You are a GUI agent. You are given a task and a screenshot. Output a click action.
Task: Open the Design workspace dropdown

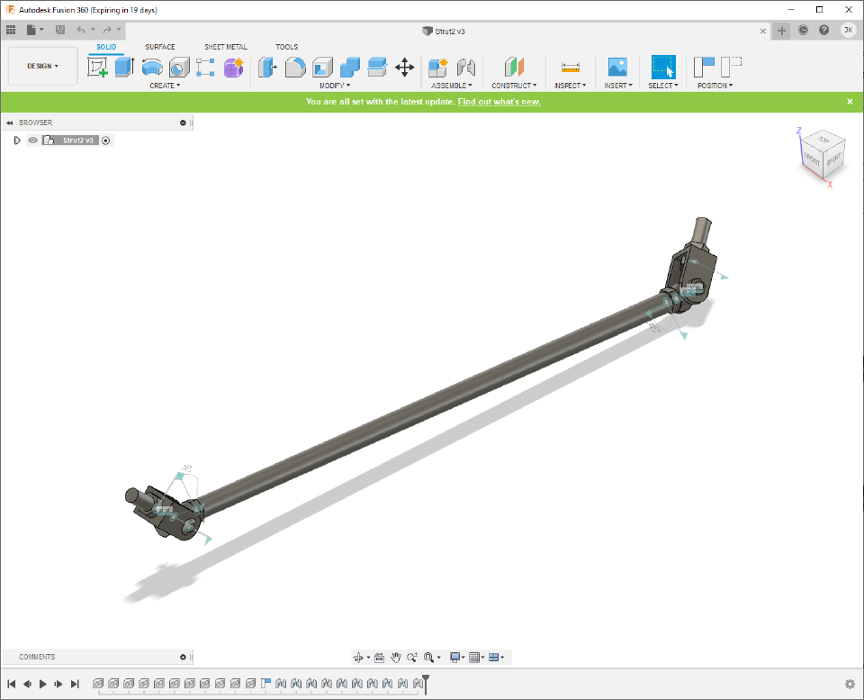coord(42,66)
